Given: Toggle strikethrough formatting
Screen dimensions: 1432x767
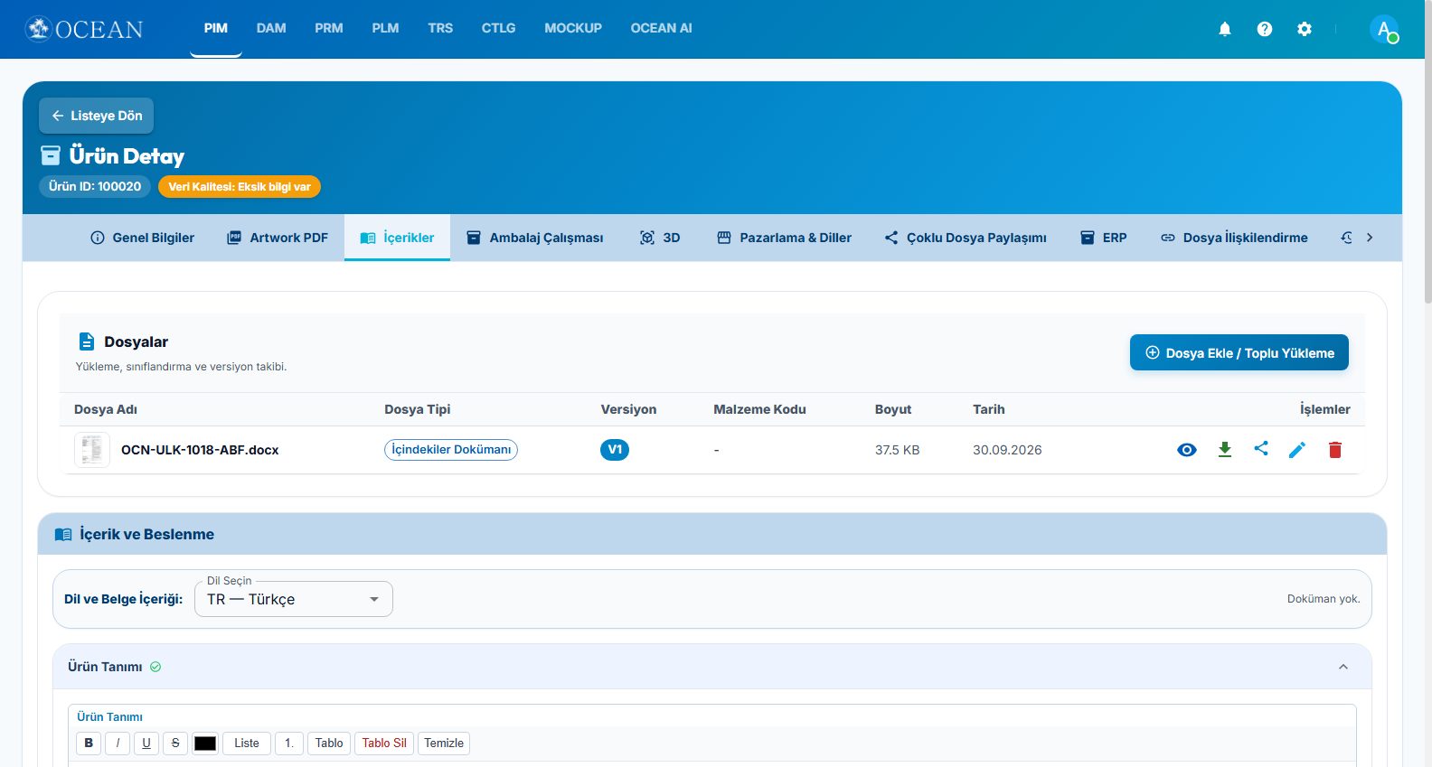Looking at the screenshot, I should 175,744.
